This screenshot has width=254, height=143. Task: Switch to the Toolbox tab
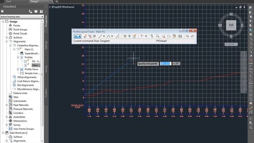[x=46, y=93]
